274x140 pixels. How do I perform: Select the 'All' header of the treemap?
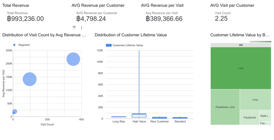241,45
